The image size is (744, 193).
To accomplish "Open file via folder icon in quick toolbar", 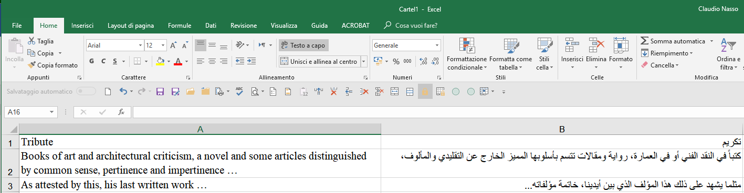I will pos(190,92).
